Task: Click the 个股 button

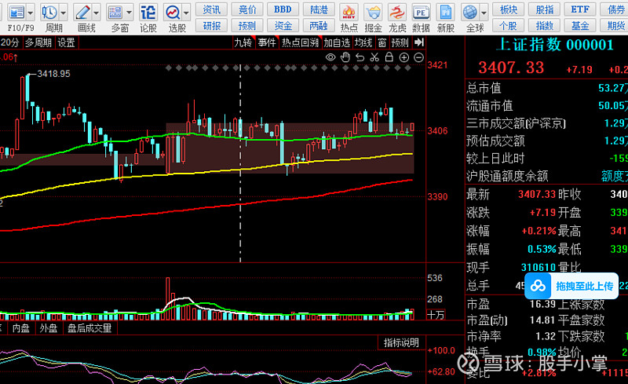Action: click(508, 26)
